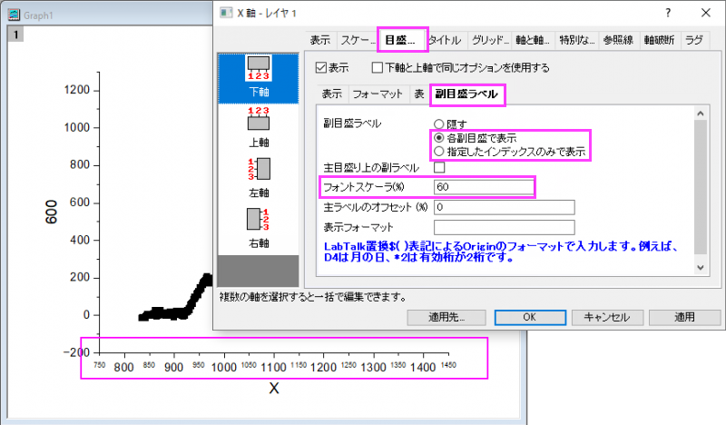726x425 pixels.
Task: Click the OK button
Action: coord(530,318)
